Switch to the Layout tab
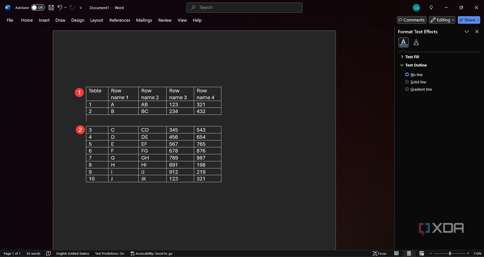This screenshot has height=257, width=484. click(96, 20)
